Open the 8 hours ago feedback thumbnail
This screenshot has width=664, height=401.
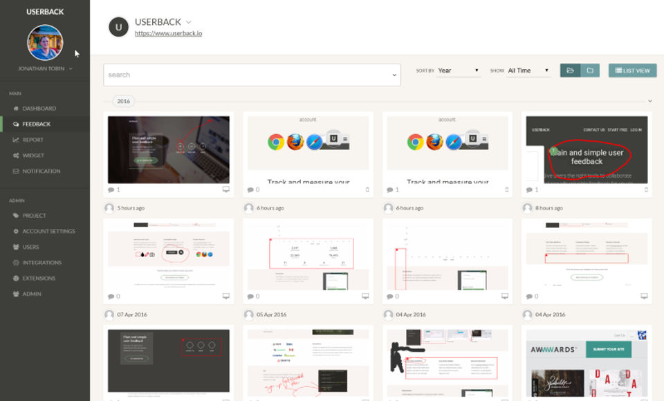point(587,149)
